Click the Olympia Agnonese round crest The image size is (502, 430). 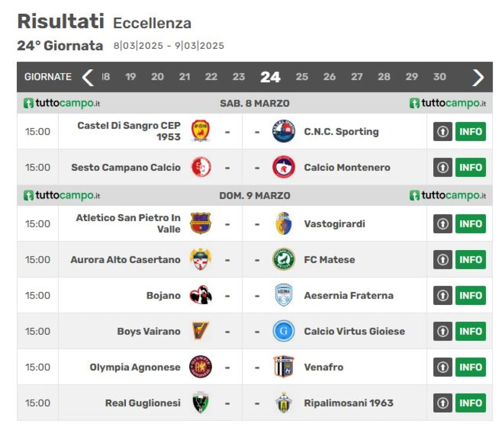coord(201,367)
